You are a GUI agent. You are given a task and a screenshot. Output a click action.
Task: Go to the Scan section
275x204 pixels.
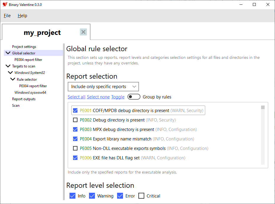(16, 106)
